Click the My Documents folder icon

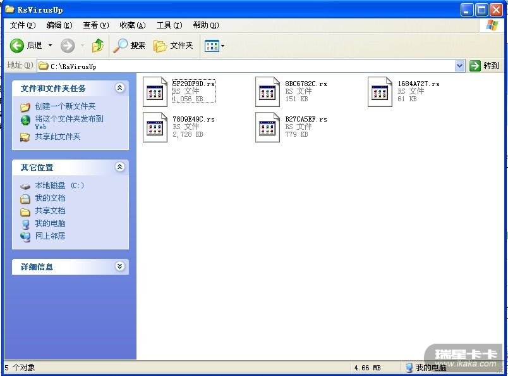tap(25, 199)
